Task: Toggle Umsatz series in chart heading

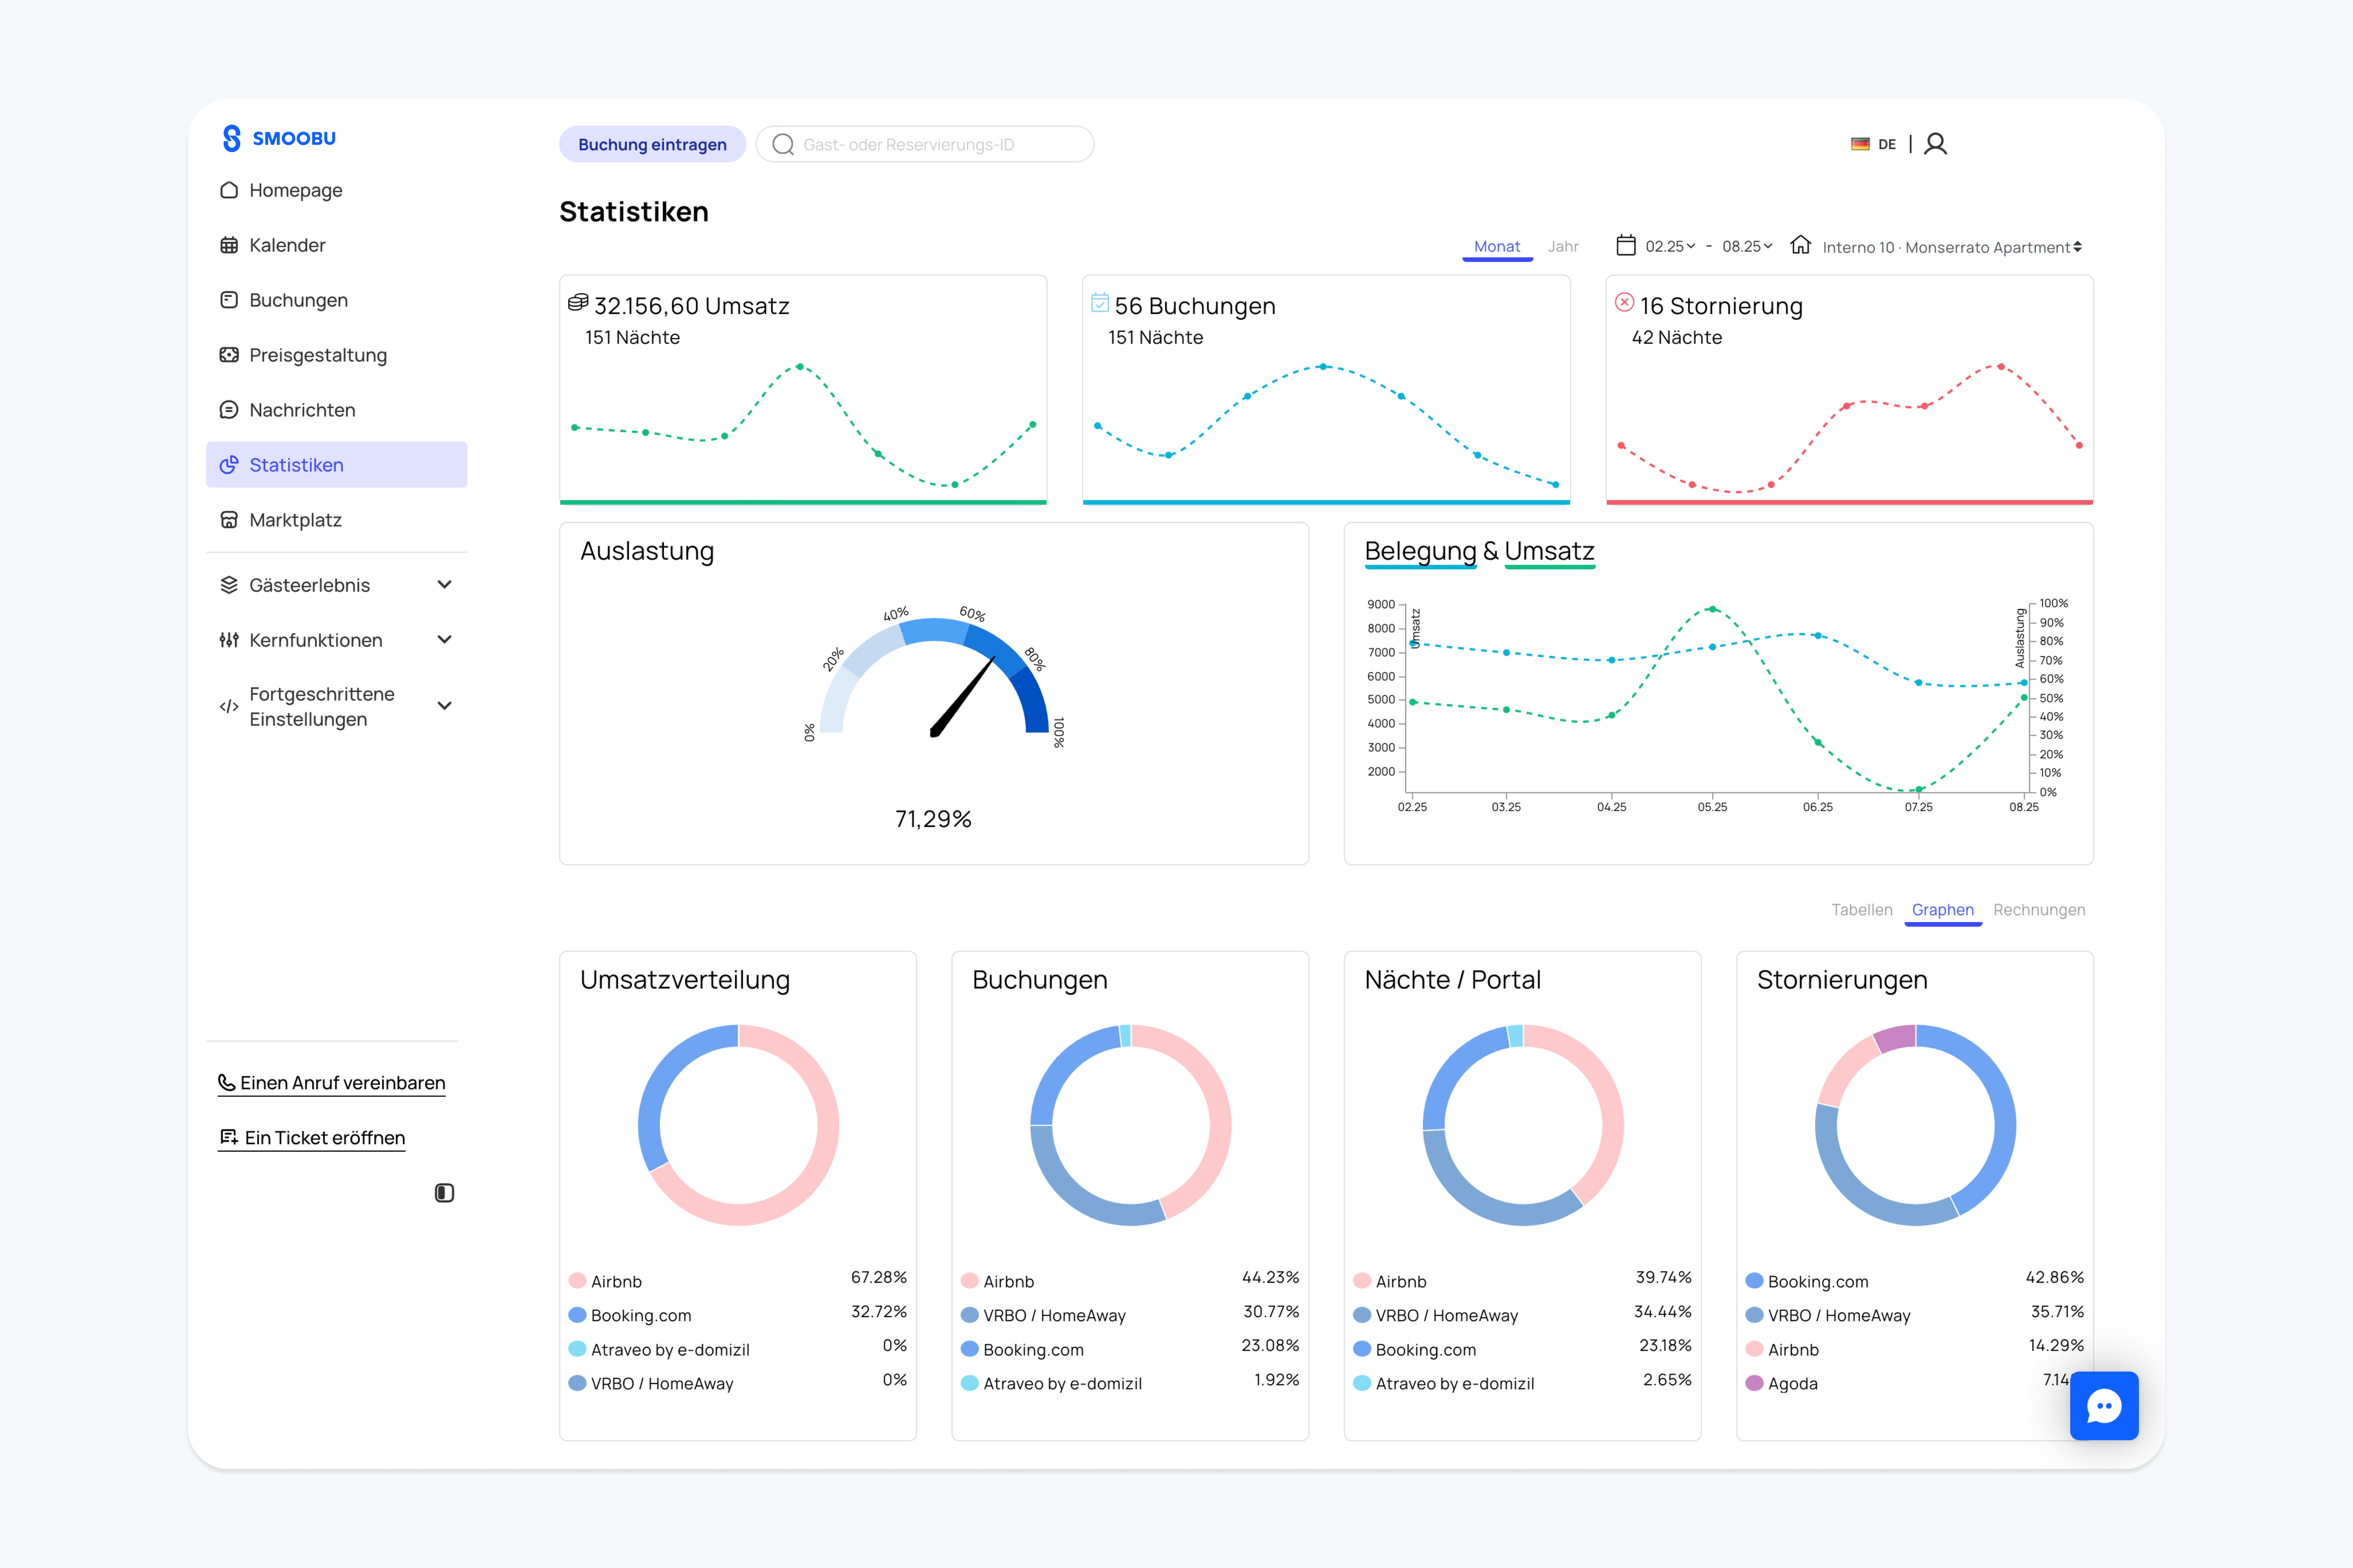Action: (x=1549, y=551)
